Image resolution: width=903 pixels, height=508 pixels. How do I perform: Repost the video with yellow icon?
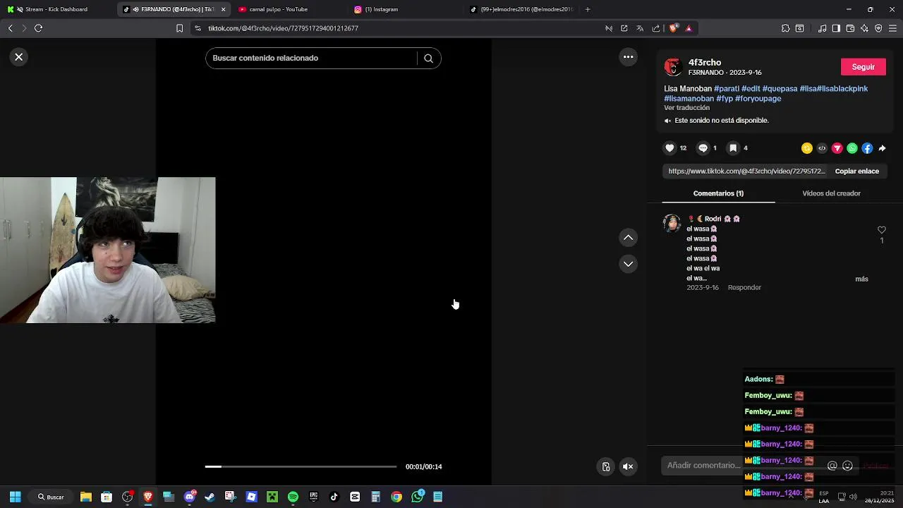(807, 148)
